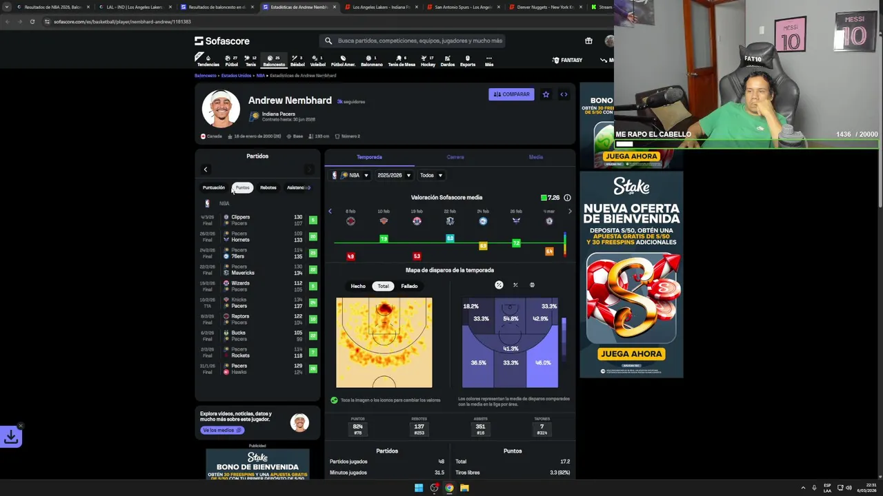Open the Fútbol Amer. section icon
Viewport: 883px width, 496px height.
coord(343,61)
